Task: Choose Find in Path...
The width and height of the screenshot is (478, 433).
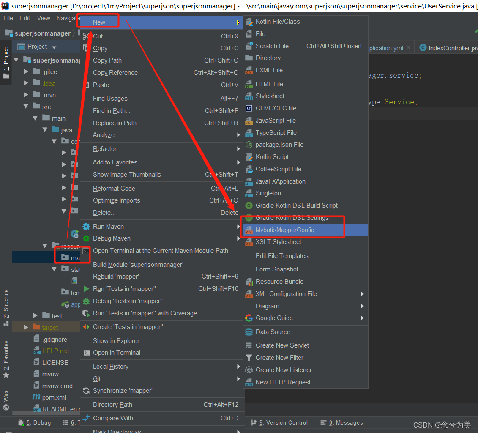Action: click(x=161, y=111)
